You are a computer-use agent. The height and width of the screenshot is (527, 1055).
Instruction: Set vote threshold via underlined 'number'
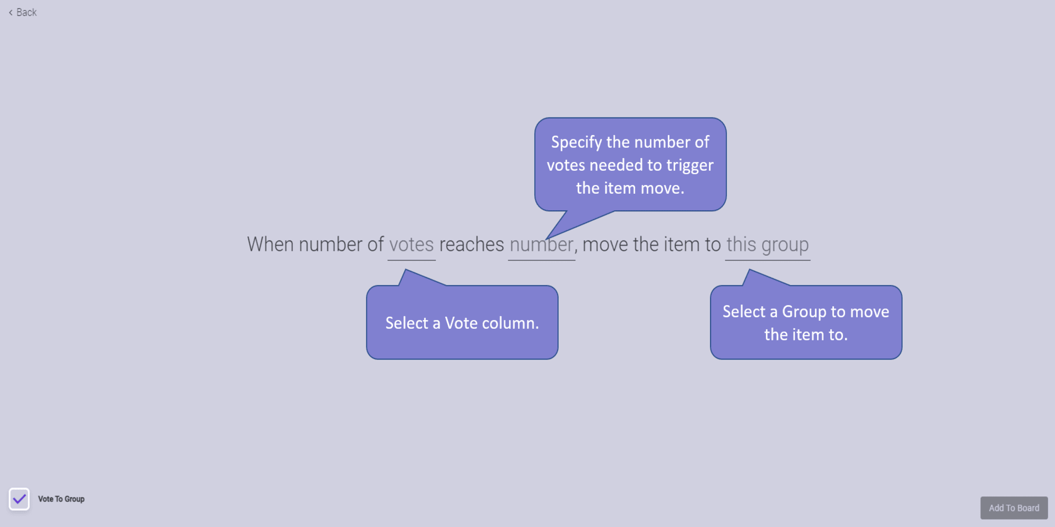coord(542,245)
